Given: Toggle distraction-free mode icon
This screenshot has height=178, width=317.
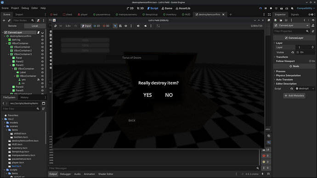Looking at the screenshot, I should [269, 15].
